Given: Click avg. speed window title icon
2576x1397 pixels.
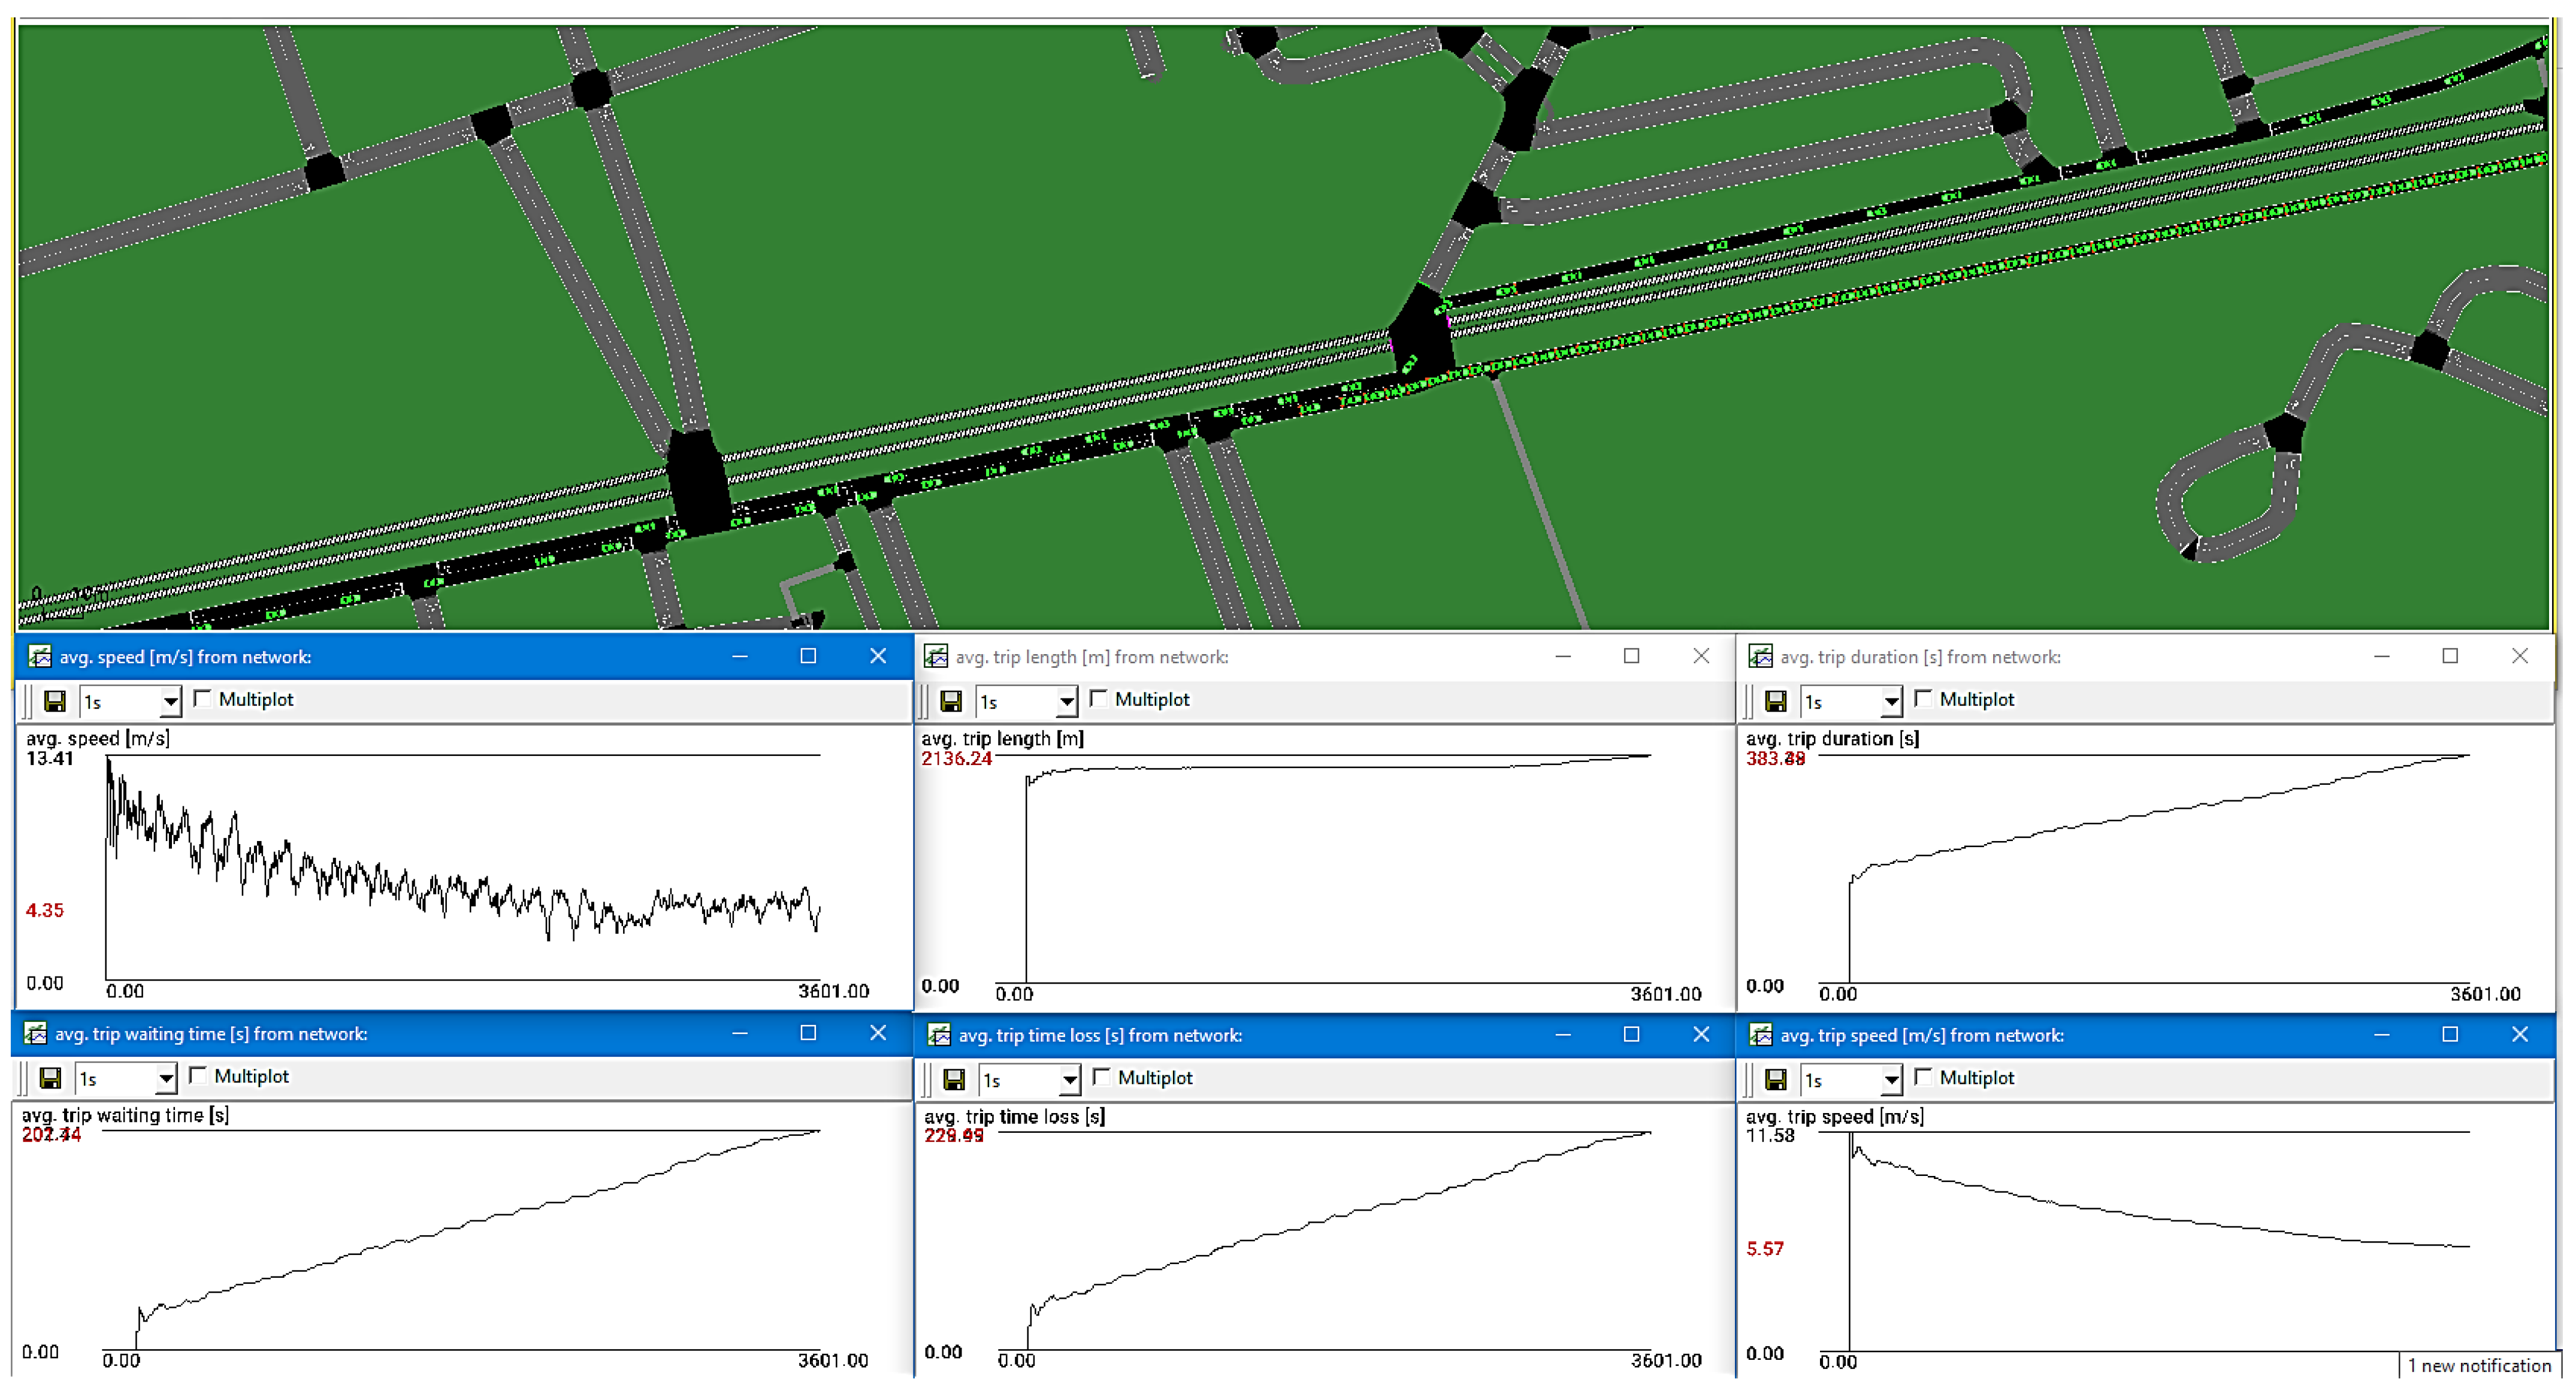Looking at the screenshot, I should click(x=39, y=657).
